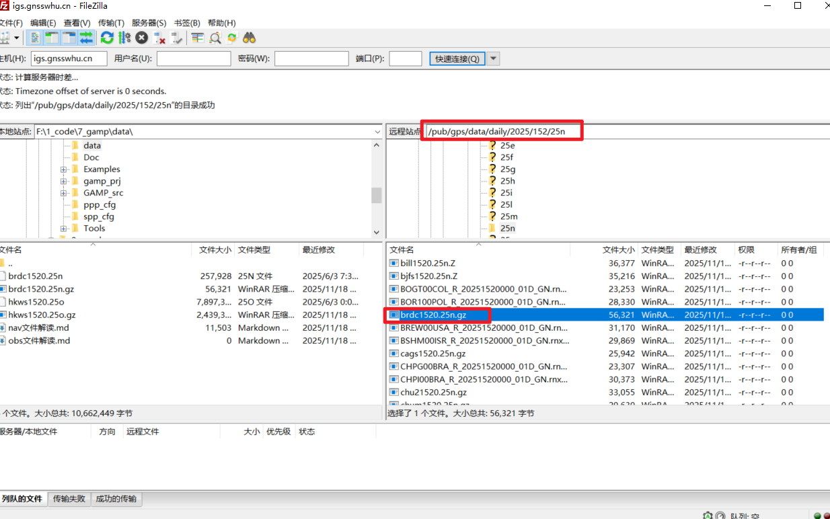
Task: Click the refresh file lists icon
Action: pos(107,38)
